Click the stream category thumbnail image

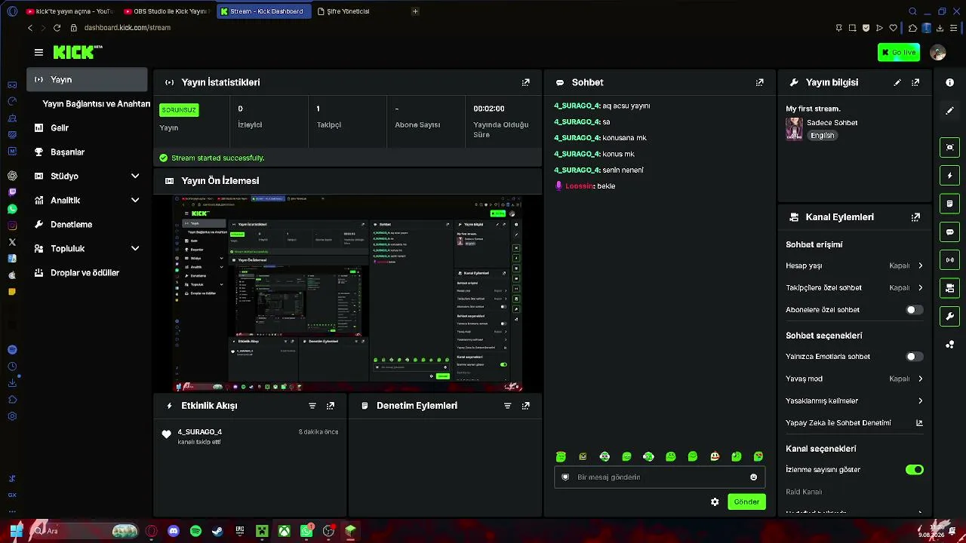click(x=794, y=129)
